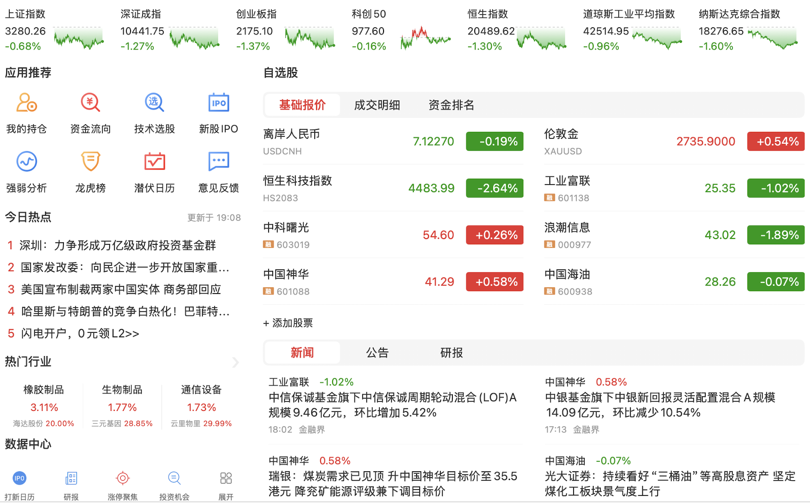Open hot news 美国宣布制裁两家中国实体
Screen dimensions: 810x503
[121, 289]
